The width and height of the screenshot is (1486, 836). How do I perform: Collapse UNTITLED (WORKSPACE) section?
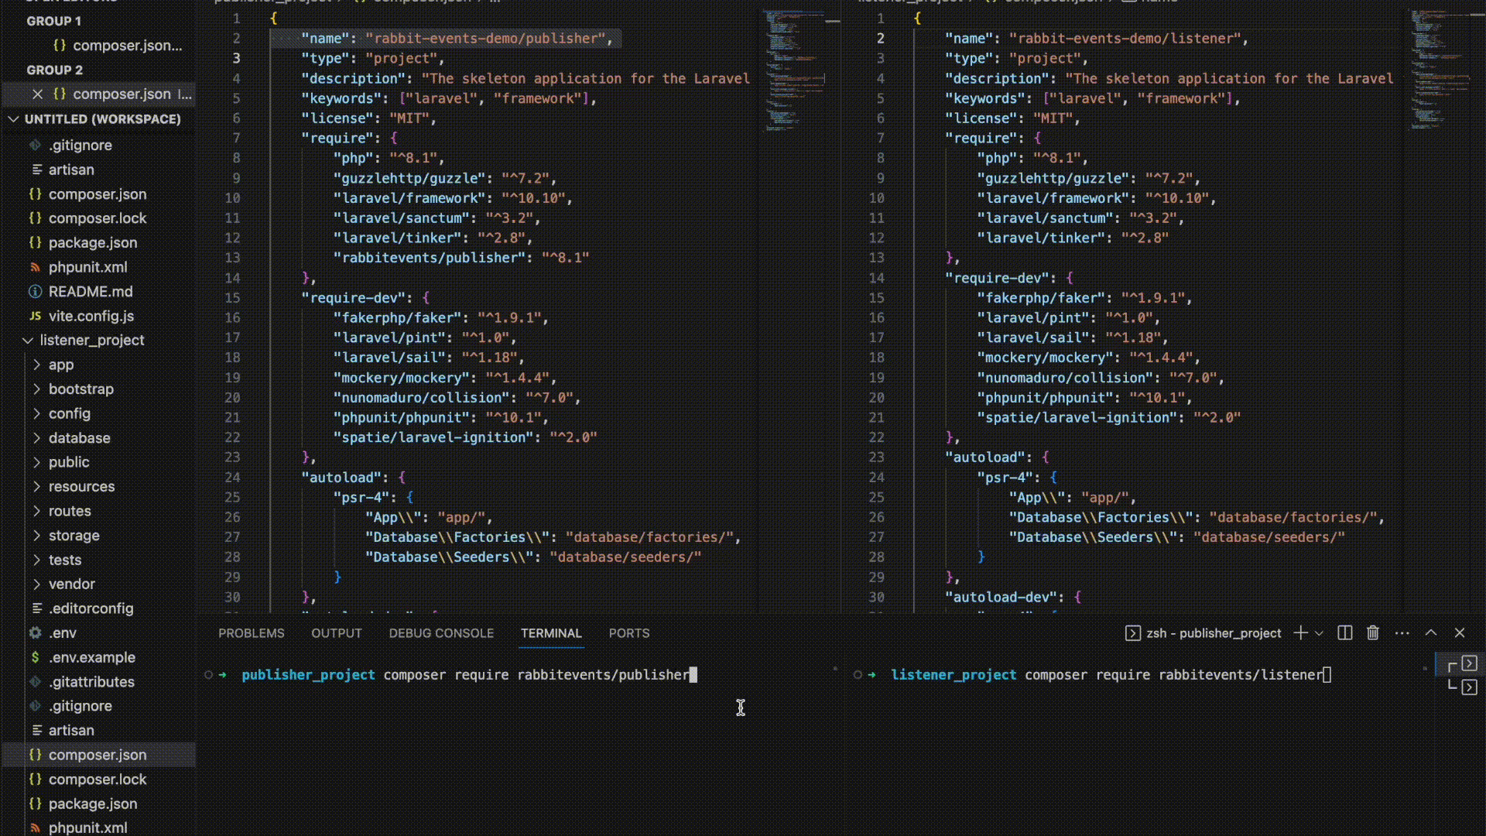(13, 119)
